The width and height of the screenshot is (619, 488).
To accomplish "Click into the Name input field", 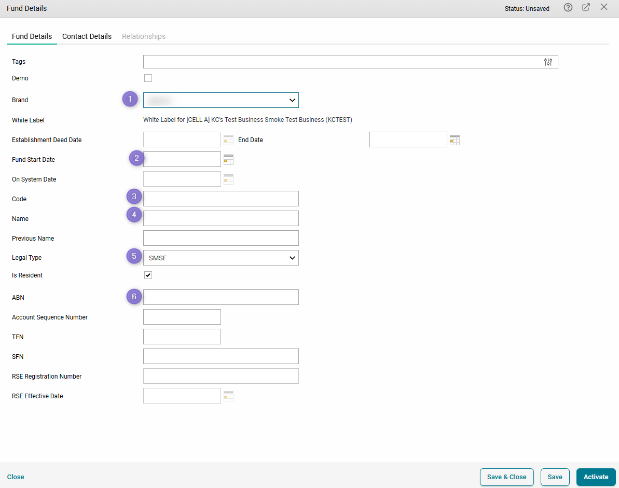I will pyautogui.click(x=221, y=218).
